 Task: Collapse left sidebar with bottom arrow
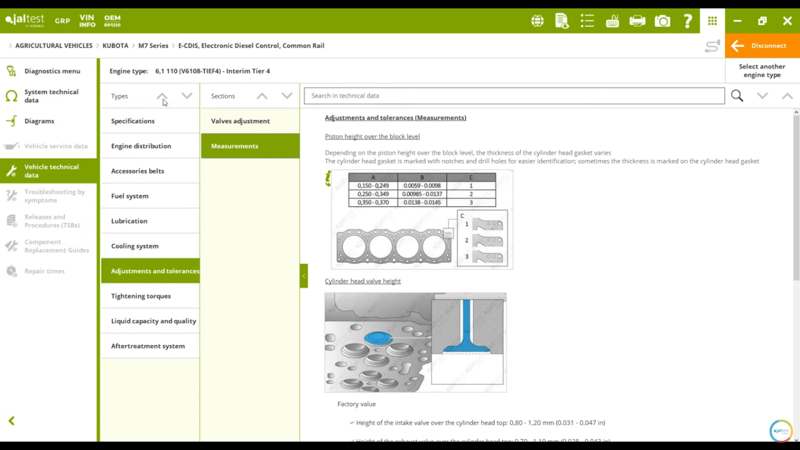point(12,421)
